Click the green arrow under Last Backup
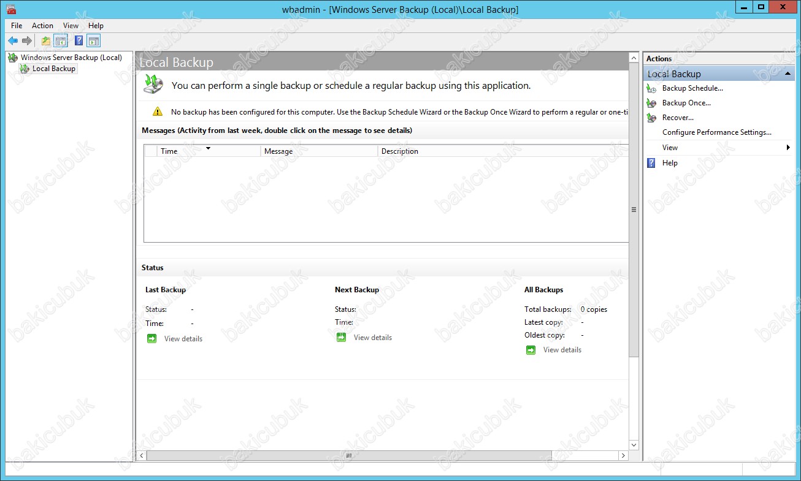Viewport: 801px width, 481px height. point(152,338)
